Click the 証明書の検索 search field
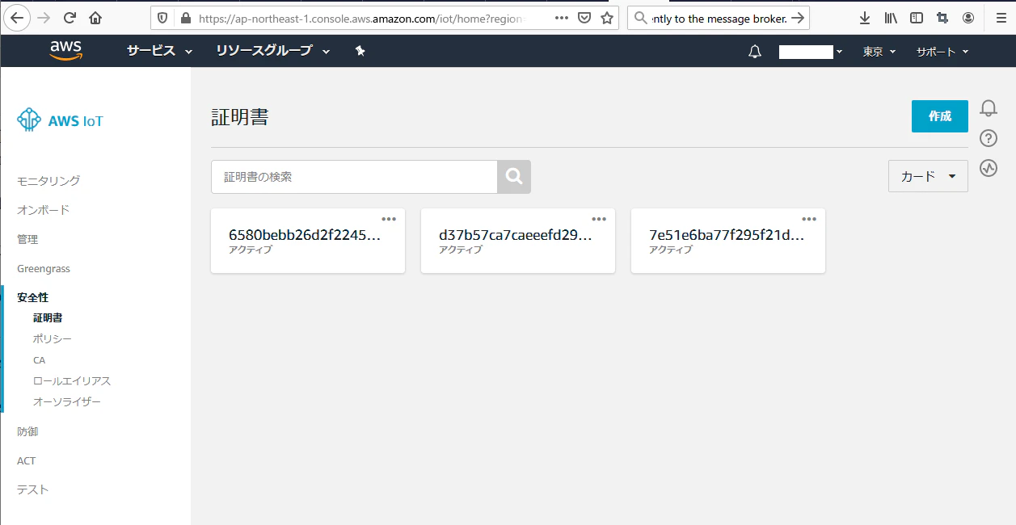1016x525 pixels. 354,177
